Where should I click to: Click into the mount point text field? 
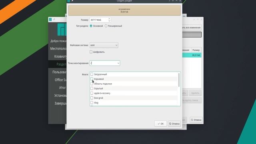tap(103, 63)
